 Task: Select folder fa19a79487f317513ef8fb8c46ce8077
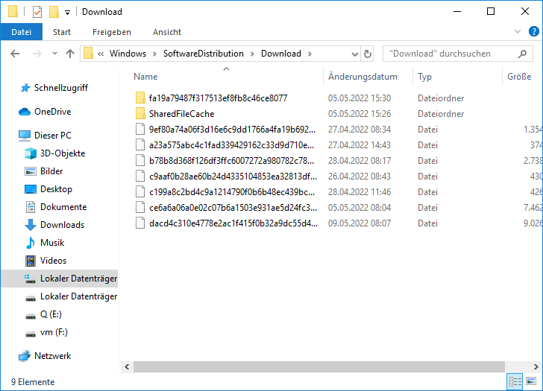pyautogui.click(x=218, y=98)
